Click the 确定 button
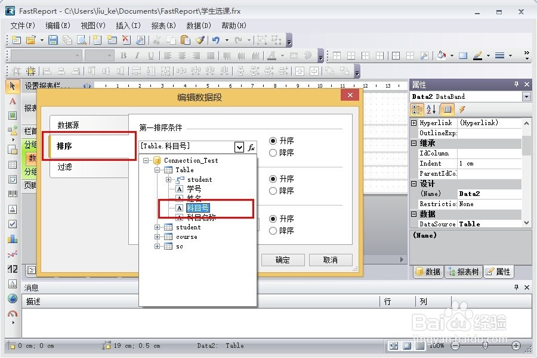The width and height of the screenshot is (537, 358). point(282,260)
